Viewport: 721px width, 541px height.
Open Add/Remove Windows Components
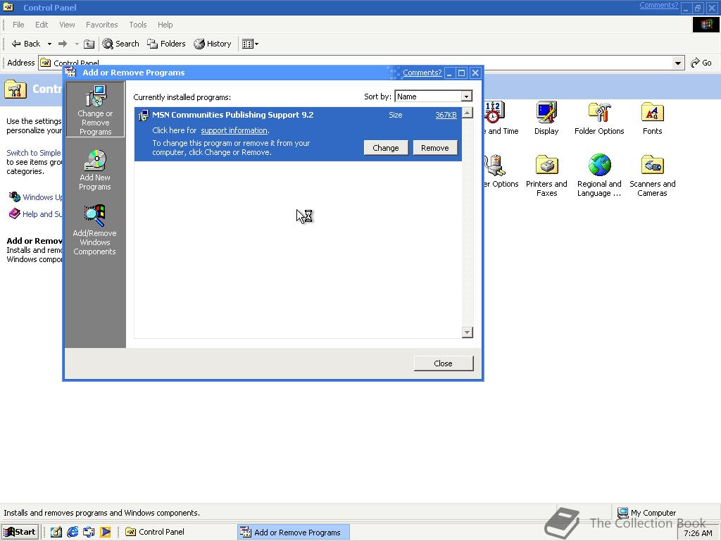pos(94,228)
